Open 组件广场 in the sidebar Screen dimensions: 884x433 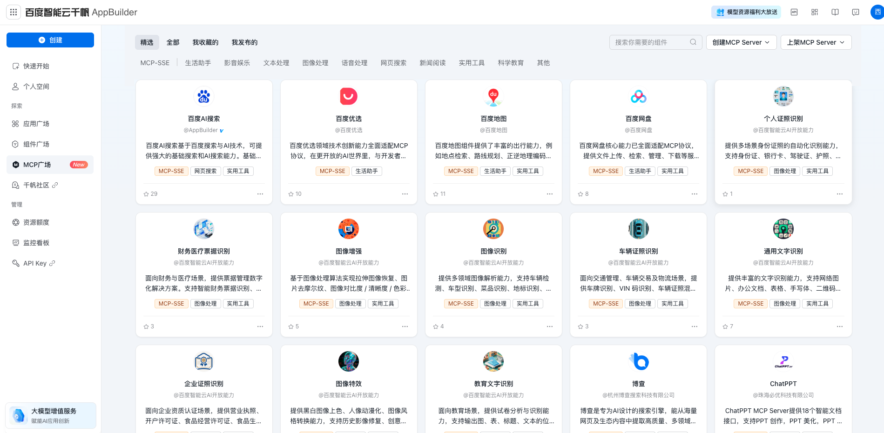[x=50, y=144]
